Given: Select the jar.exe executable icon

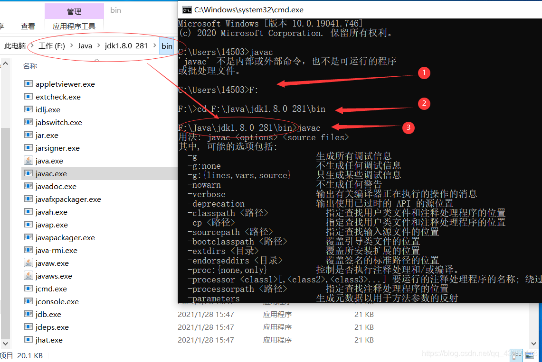Looking at the screenshot, I should (29, 135).
